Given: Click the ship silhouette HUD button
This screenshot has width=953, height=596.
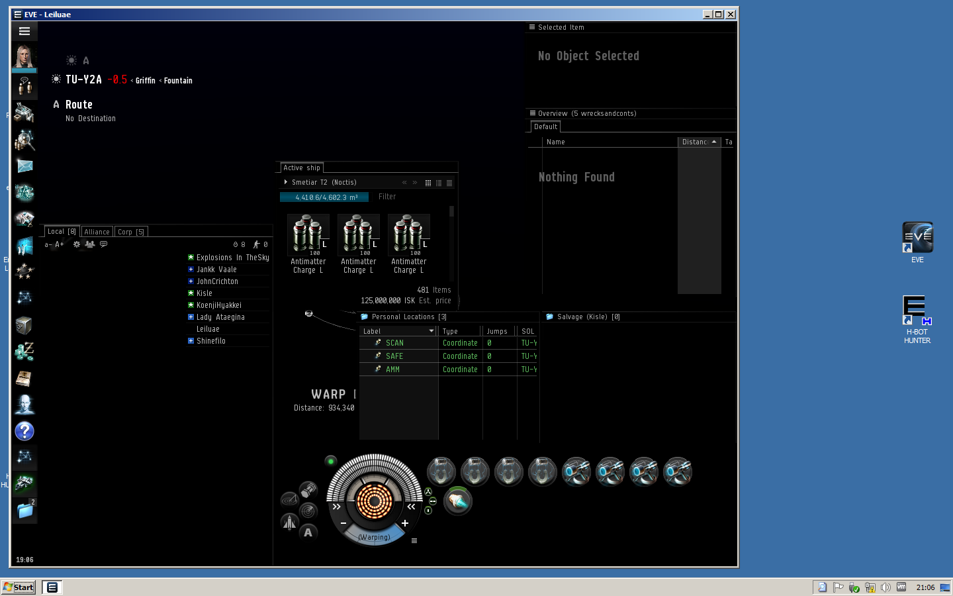Looking at the screenshot, I should pos(289,522).
